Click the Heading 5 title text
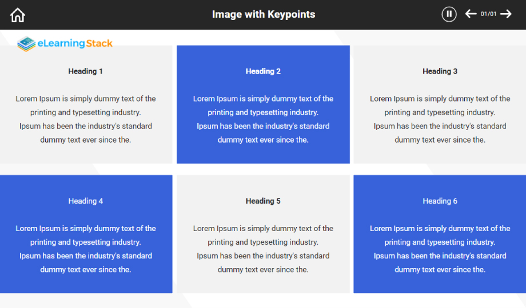526x308 pixels. [x=263, y=201]
